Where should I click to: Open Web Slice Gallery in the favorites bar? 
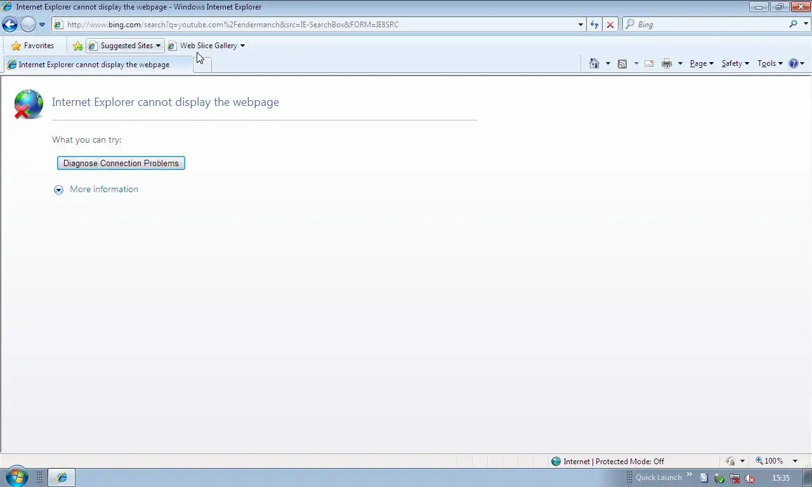[206, 46]
